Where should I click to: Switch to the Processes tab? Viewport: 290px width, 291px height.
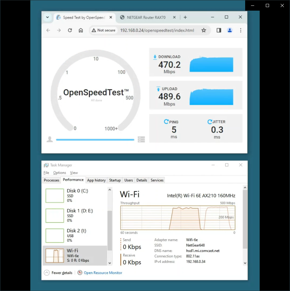click(x=52, y=180)
